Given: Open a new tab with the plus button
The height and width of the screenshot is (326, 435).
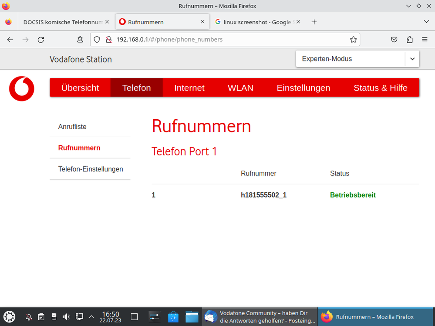Looking at the screenshot, I should point(314,22).
